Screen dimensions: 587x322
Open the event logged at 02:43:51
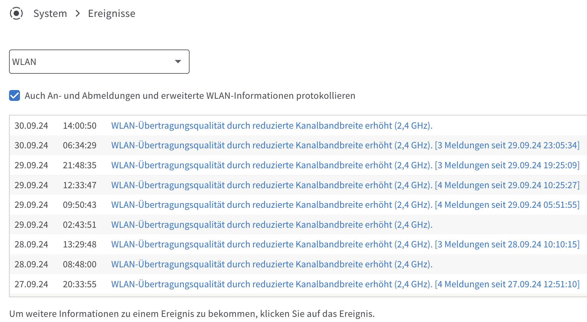coord(272,225)
